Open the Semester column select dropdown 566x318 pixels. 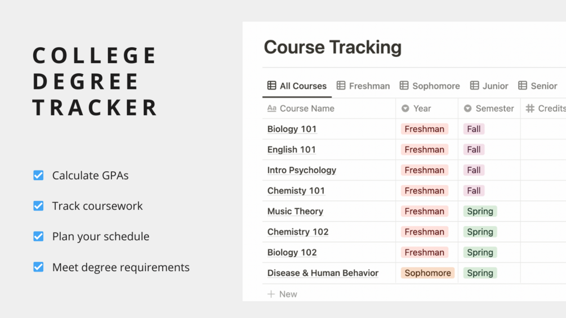tap(468, 109)
